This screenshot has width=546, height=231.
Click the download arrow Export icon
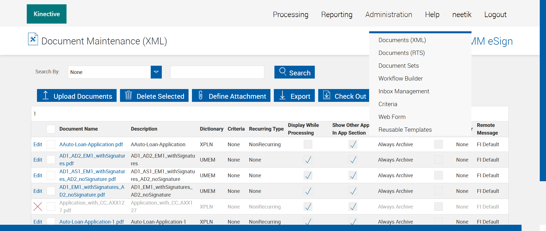pos(282,95)
